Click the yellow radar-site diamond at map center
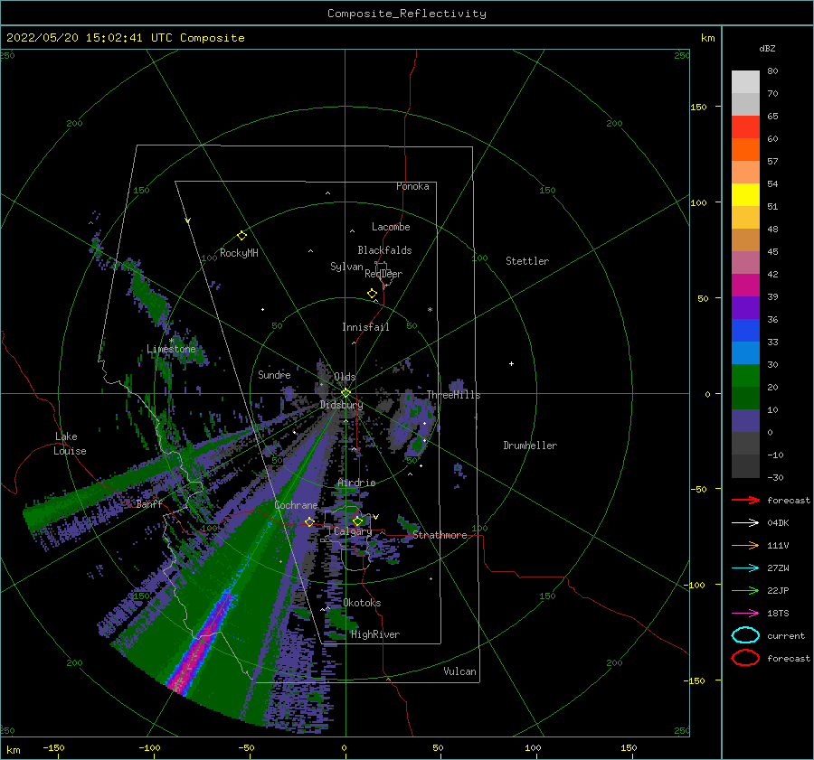The height and width of the screenshot is (760, 814). tap(345, 393)
